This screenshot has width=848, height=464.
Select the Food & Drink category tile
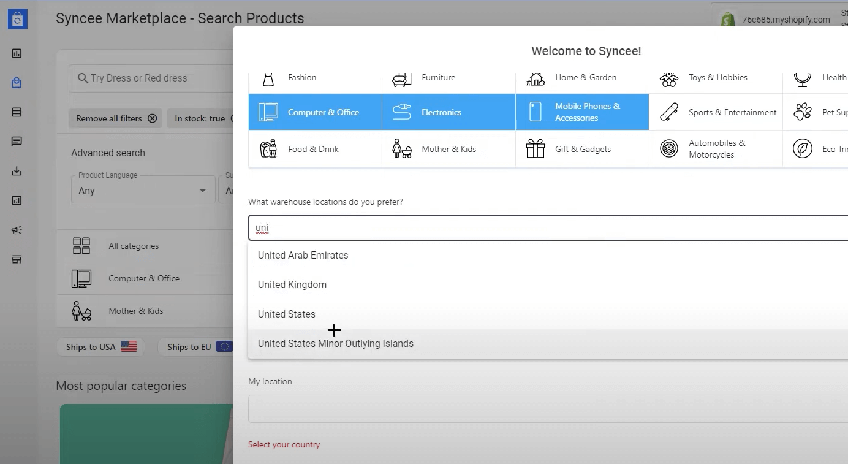pyautogui.click(x=315, y=149)
